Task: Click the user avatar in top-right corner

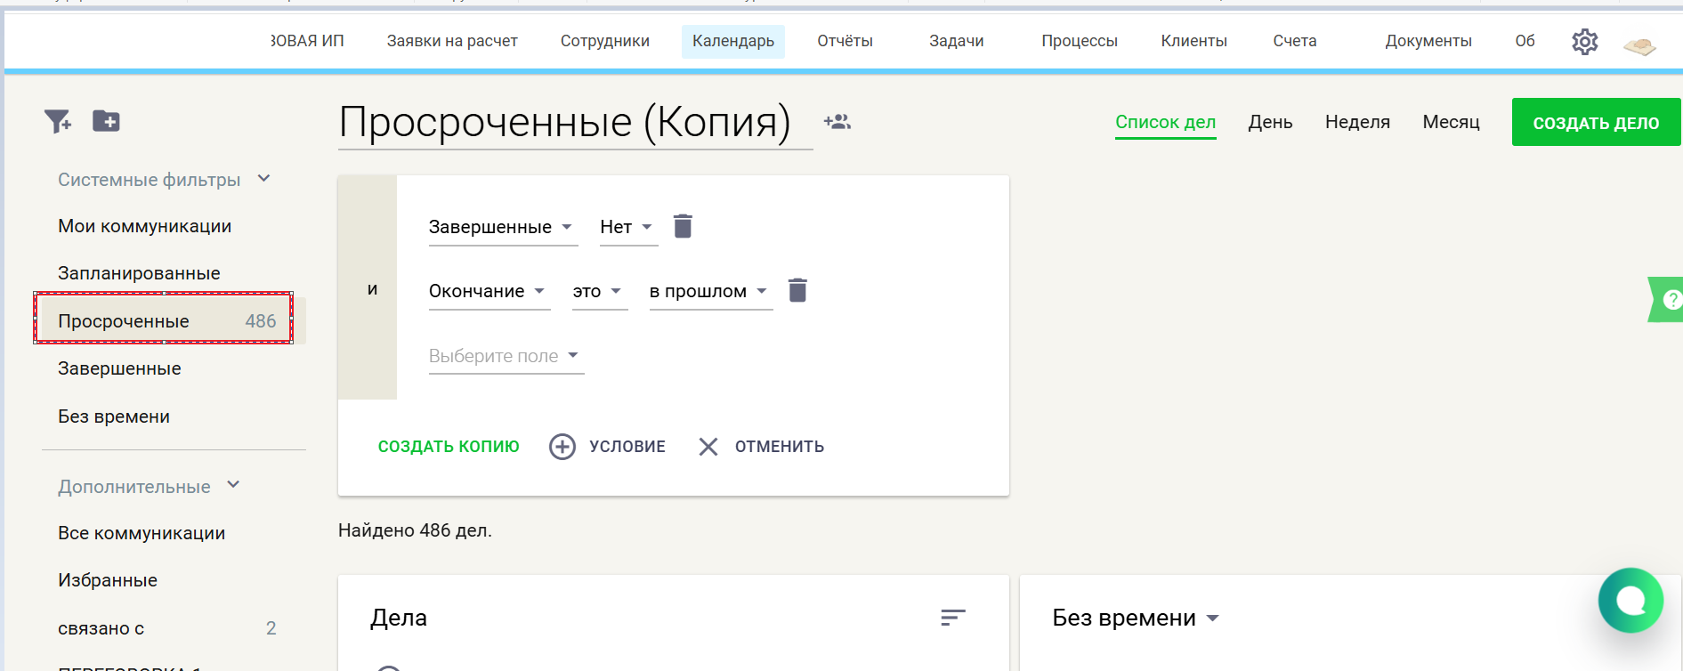Action: coord(1639,44)
